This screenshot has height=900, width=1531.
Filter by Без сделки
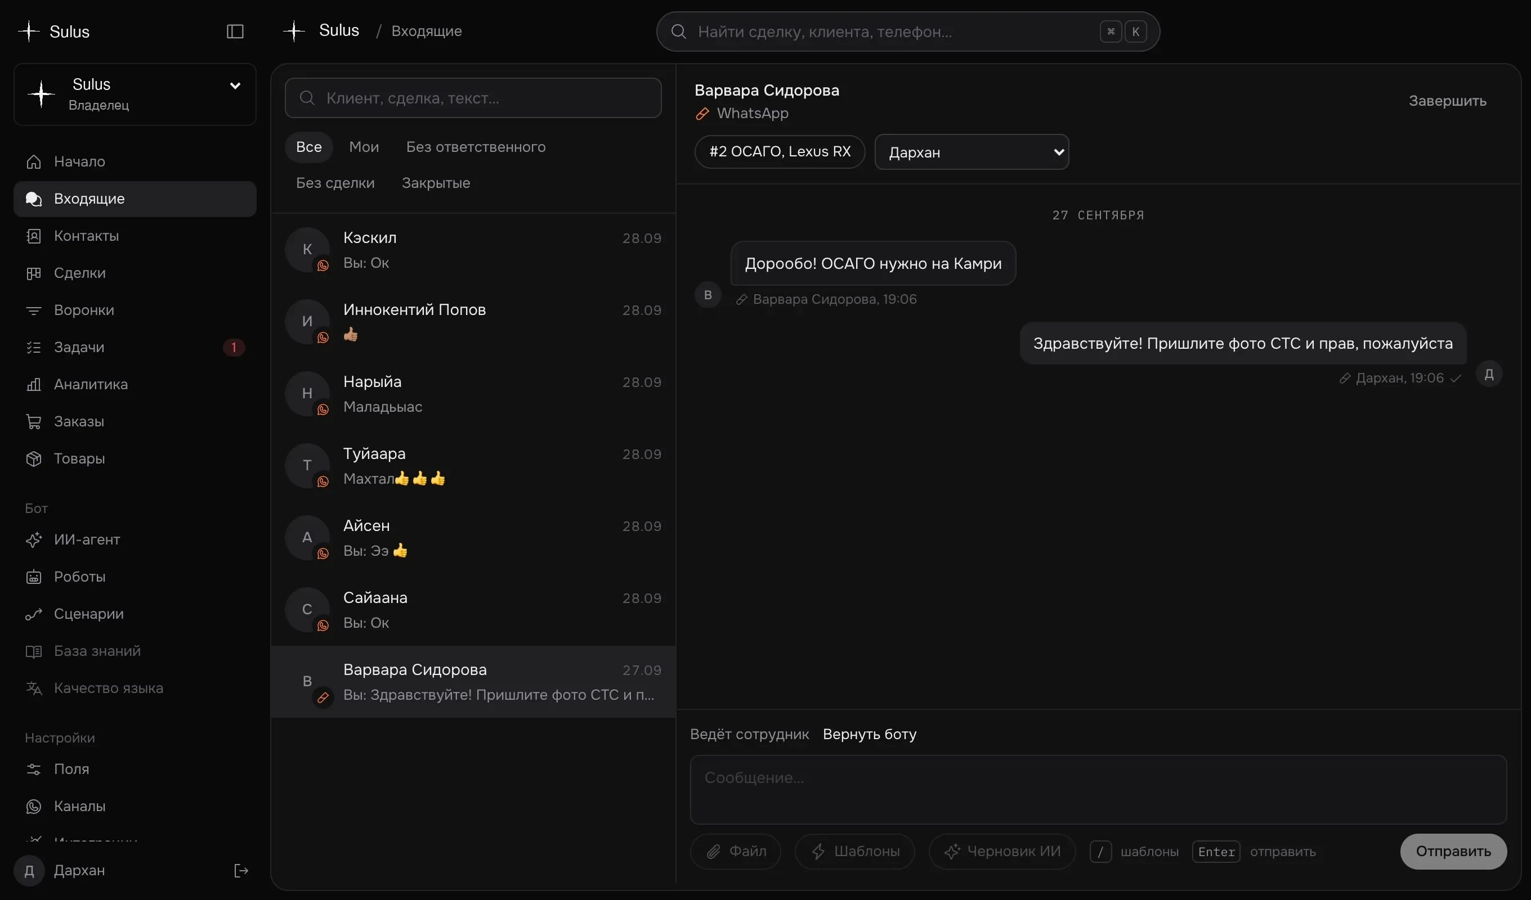pyautogui.click(x=335, y=183)
